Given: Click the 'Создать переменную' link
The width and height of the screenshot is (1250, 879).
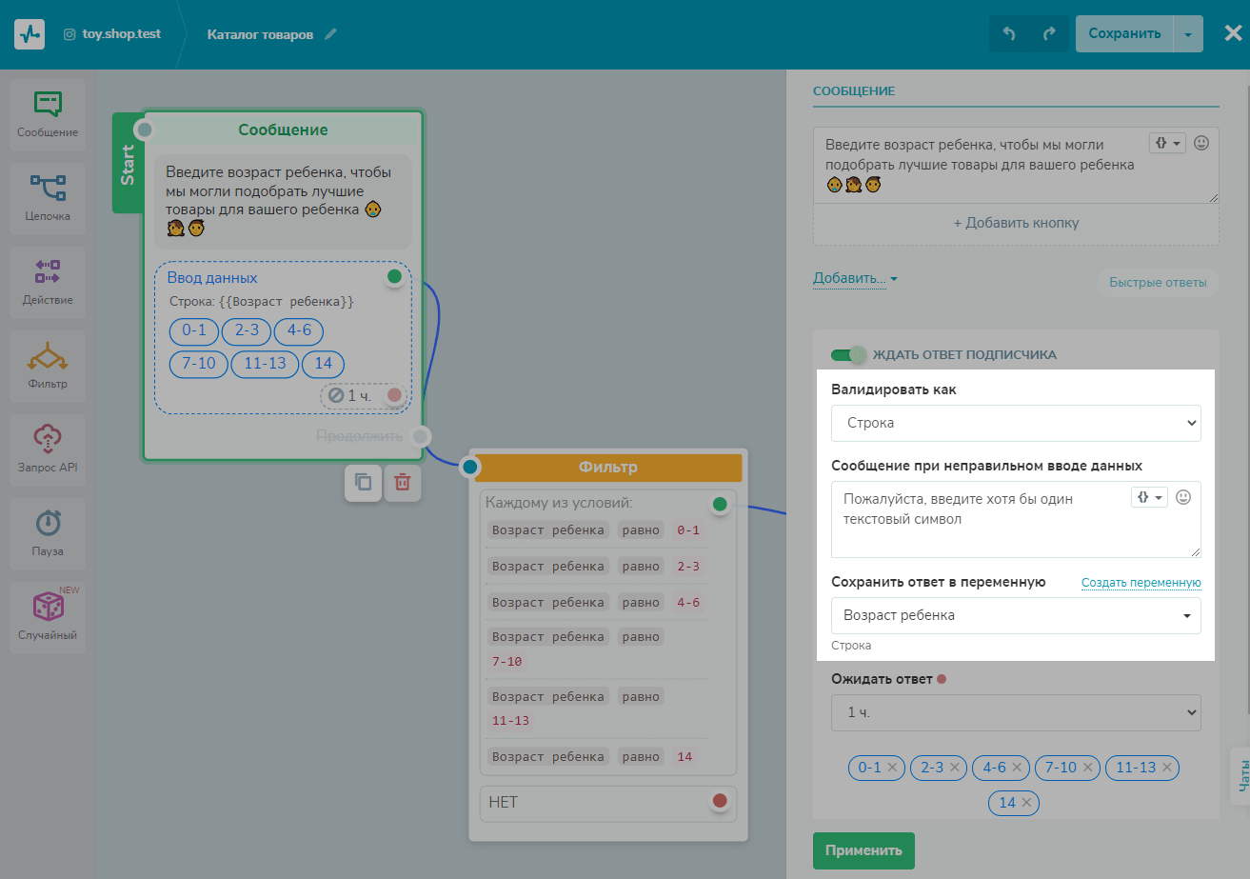Looking at the screenshot, I should tap(1141, 583).
